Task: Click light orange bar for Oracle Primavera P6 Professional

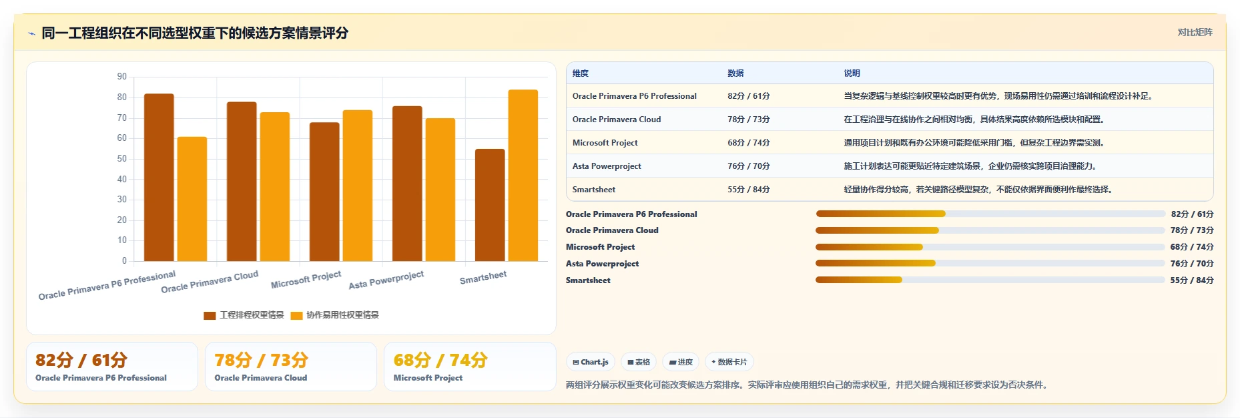Action: tap(192, 199)
